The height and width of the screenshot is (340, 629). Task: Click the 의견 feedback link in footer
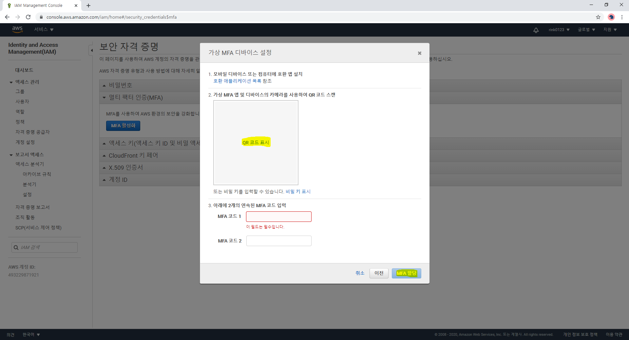click(x=10, y=334)
